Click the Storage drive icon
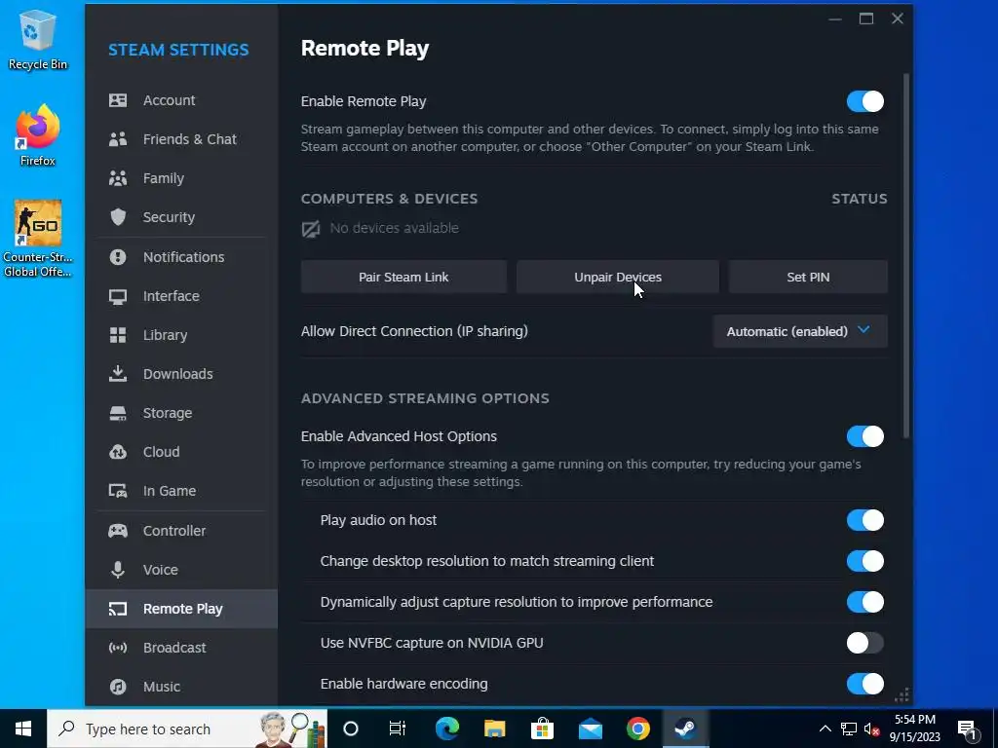 point(118,413)
